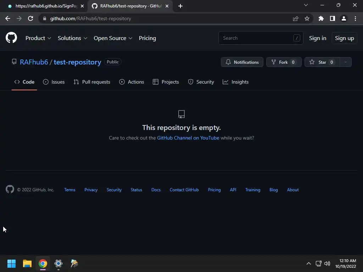The width and height of the screenshot is (363, 272).
Task: Open the gear settings app on the taskbar
Action: (x=58, y=263)
